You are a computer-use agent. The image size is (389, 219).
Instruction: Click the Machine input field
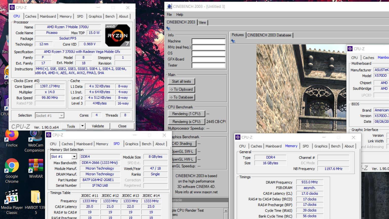click(x=208, y=41)
